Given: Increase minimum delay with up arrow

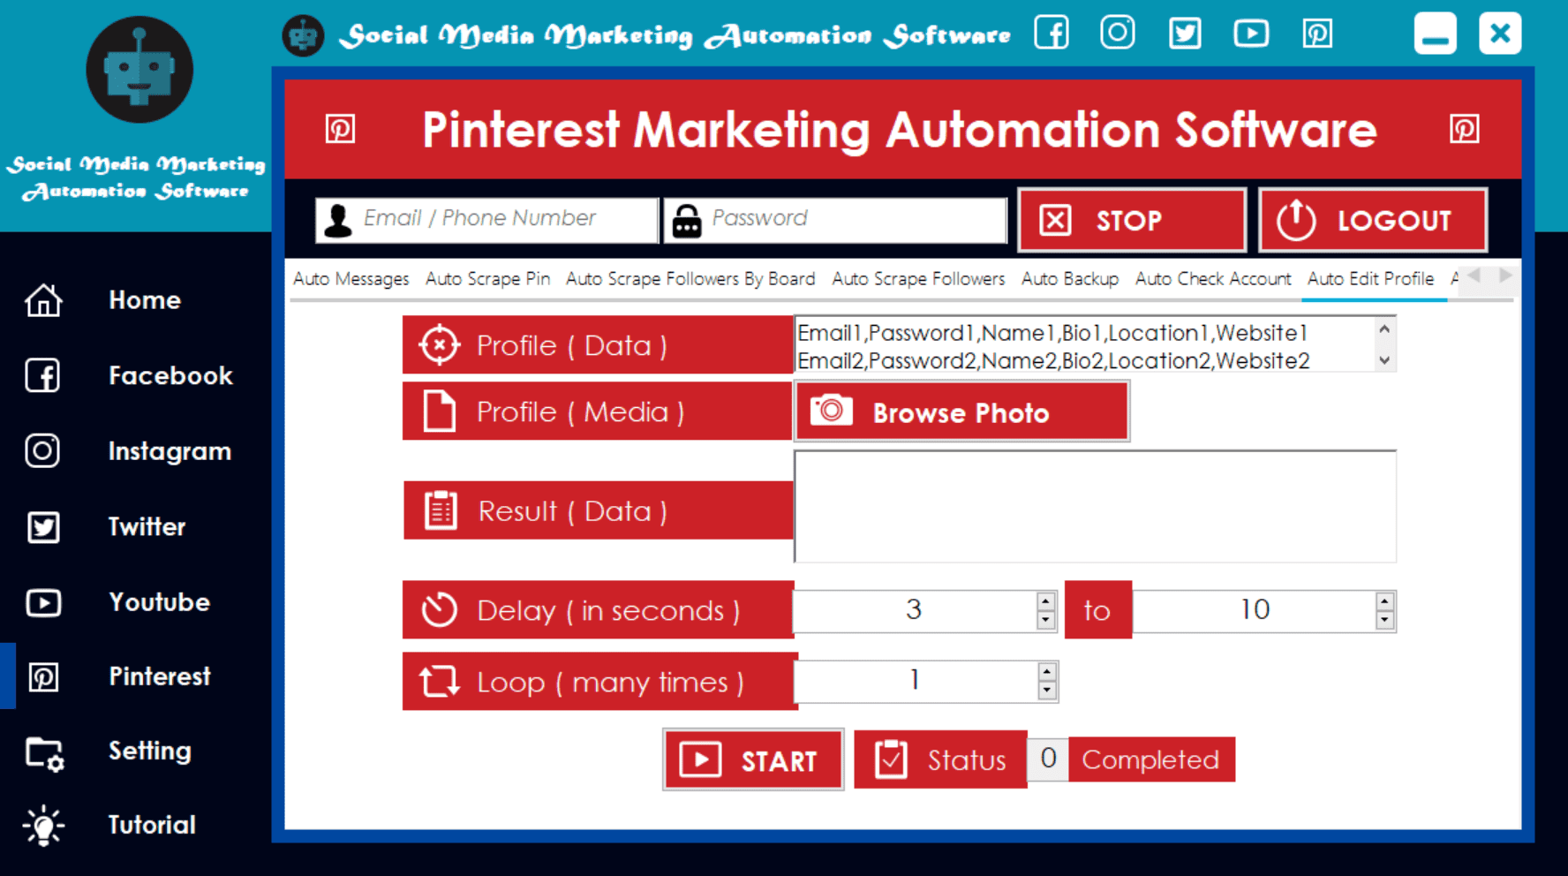Looking at the screenshot, I should tap(1045, 601).
